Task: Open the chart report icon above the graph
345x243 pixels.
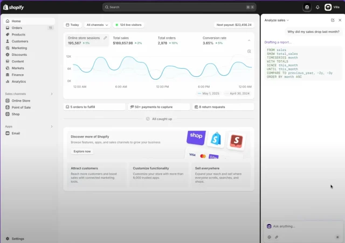Action: [x=249, y=51]
